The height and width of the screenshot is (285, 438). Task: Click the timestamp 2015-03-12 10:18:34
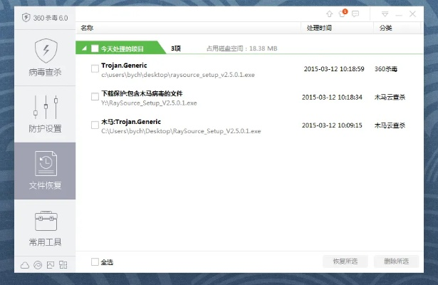pos(332,97)
